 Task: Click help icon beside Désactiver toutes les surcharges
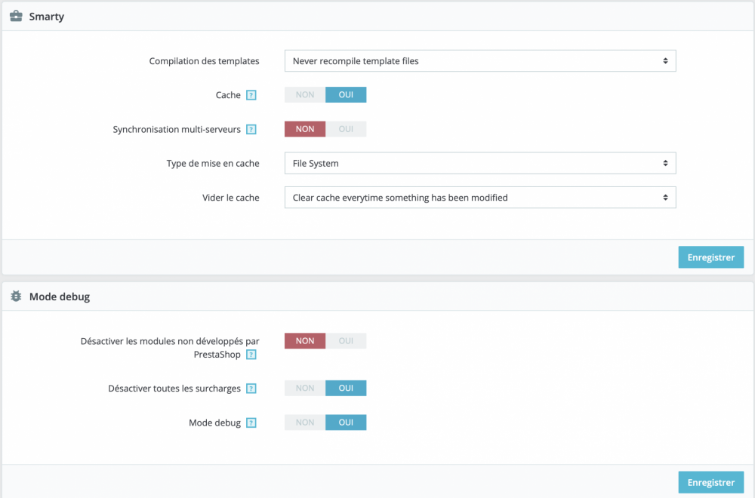pyautogui.click(x=251, y=389)
